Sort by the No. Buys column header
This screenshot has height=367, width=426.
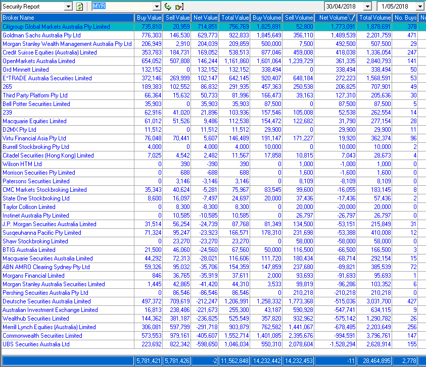pos(405,18)
